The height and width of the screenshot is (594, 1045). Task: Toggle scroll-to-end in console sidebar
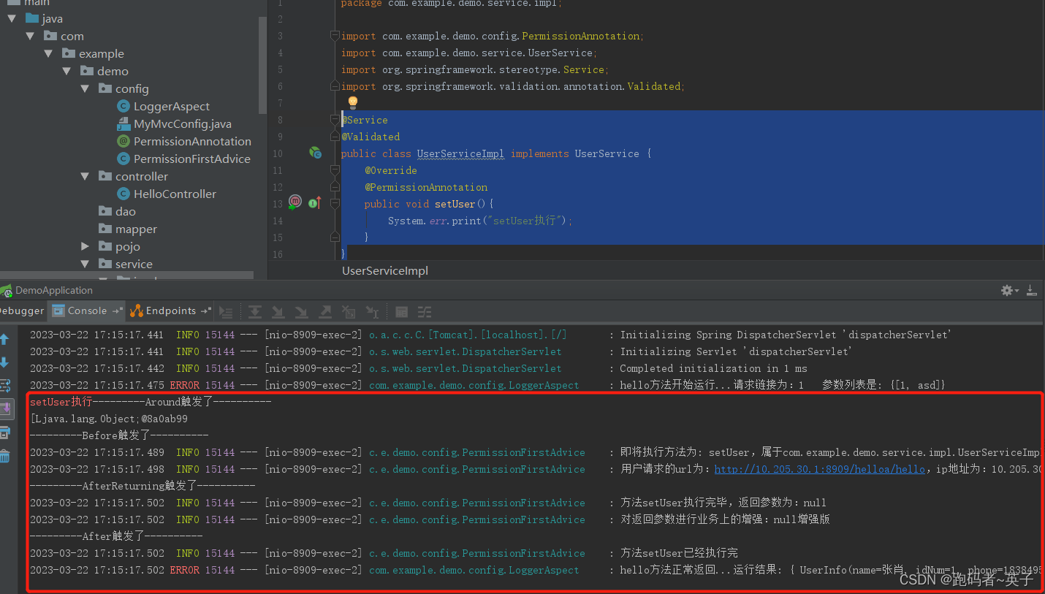[6, 409]
